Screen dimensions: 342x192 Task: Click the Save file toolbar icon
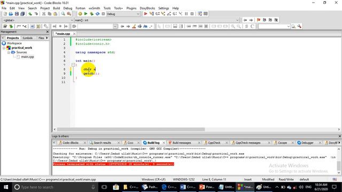[17, 14]
